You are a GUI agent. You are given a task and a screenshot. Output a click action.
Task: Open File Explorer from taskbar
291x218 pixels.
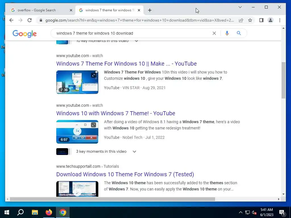click(x=35, y=212)
